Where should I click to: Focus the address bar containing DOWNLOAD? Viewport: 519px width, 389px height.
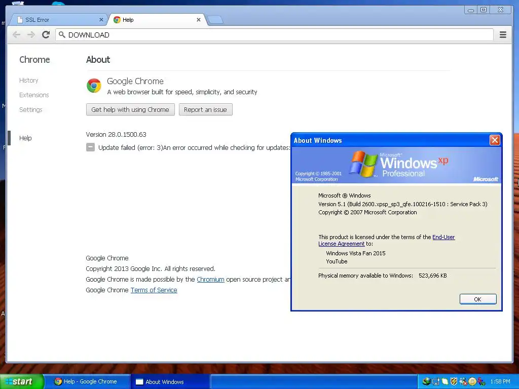[274, 35]
